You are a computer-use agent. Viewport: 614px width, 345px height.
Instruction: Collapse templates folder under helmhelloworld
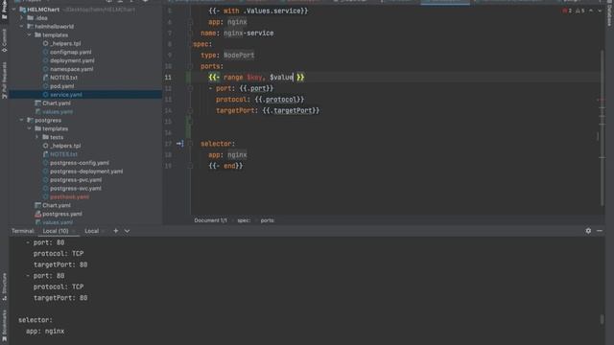(30, 34)
